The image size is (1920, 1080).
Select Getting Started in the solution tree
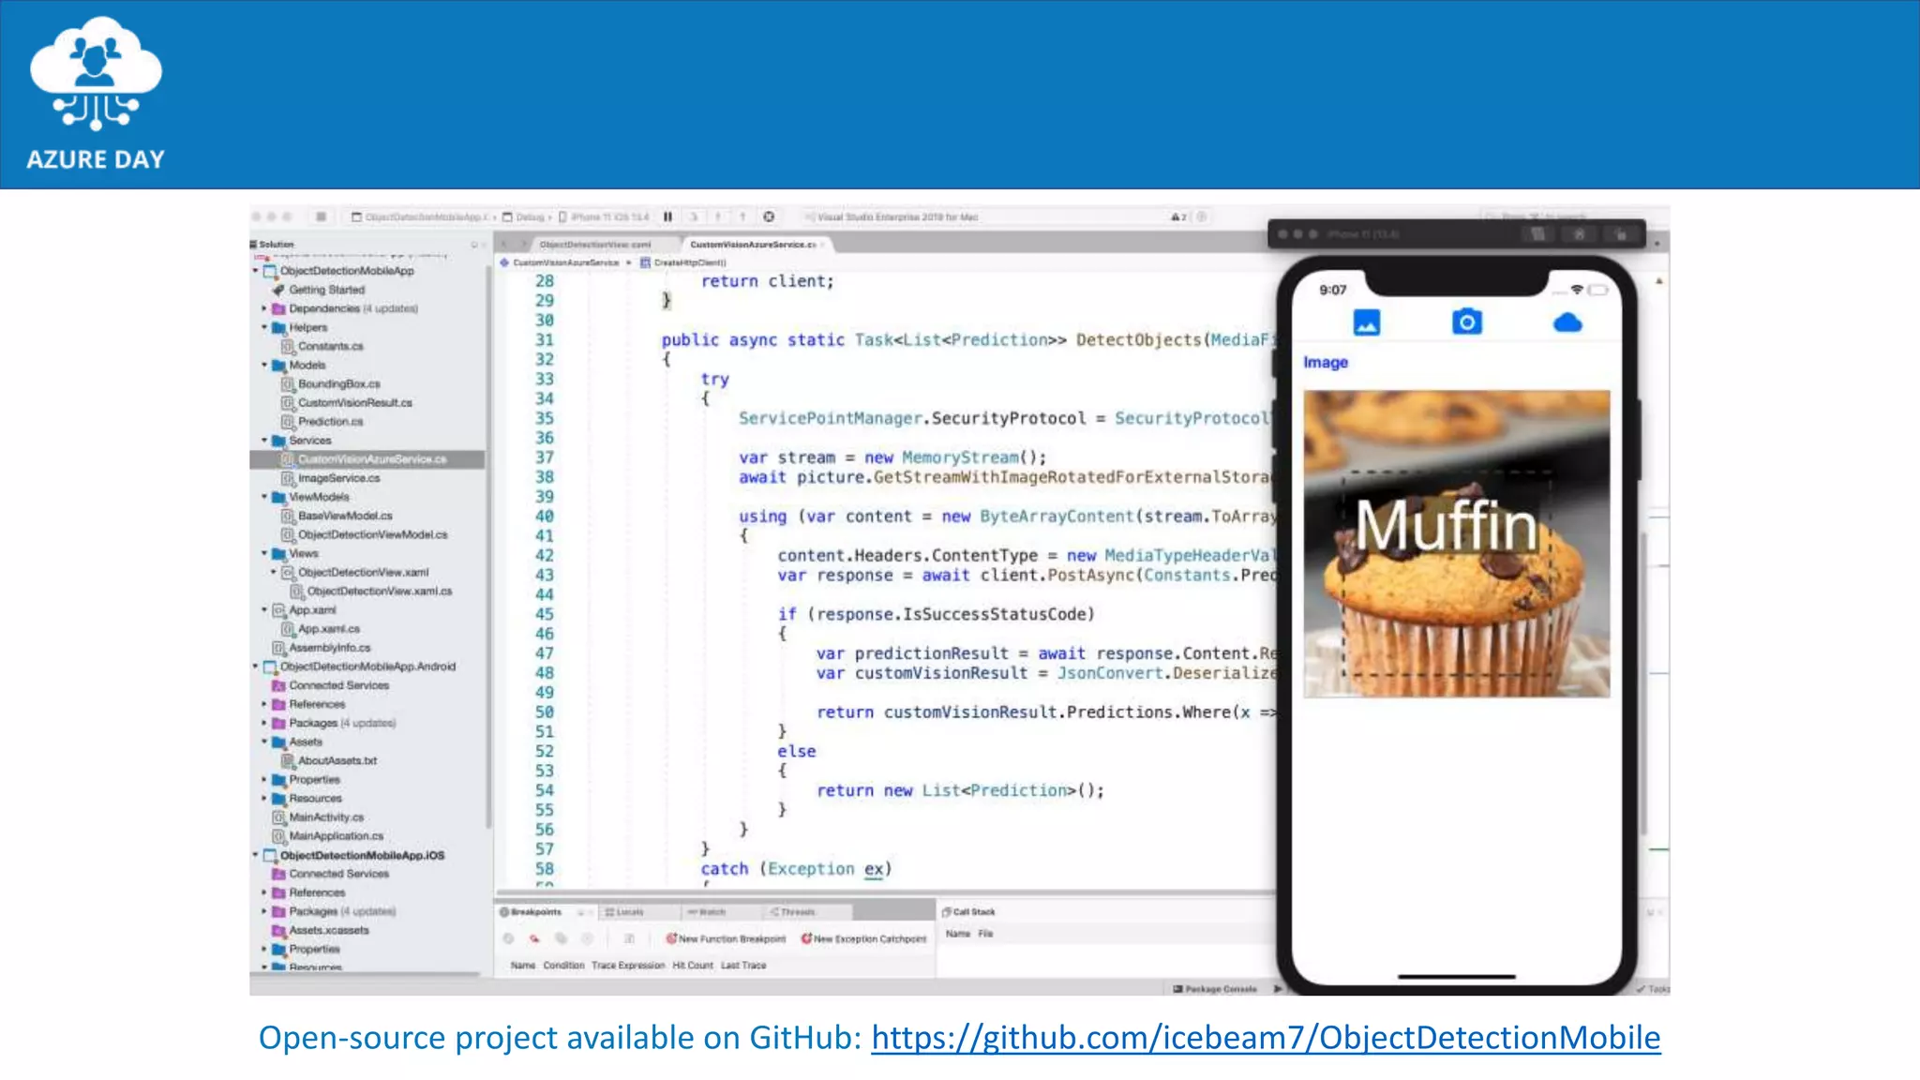point(326,290)
